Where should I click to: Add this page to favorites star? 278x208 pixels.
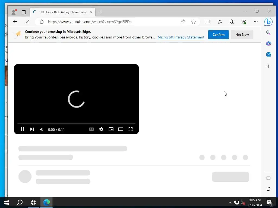click(194, 22)
